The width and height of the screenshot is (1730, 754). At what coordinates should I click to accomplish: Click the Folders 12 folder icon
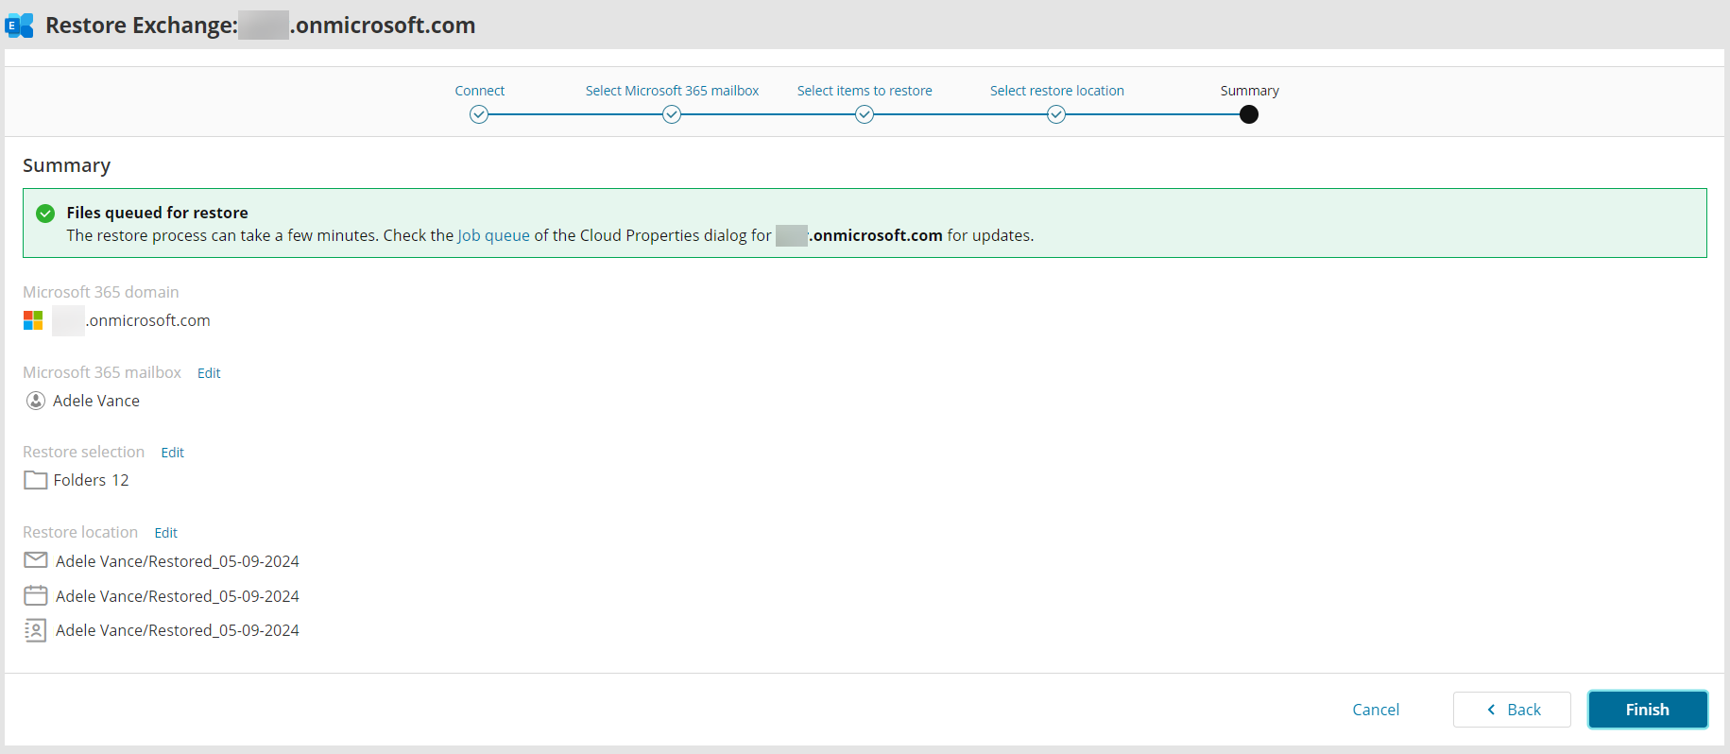(36, 480)
